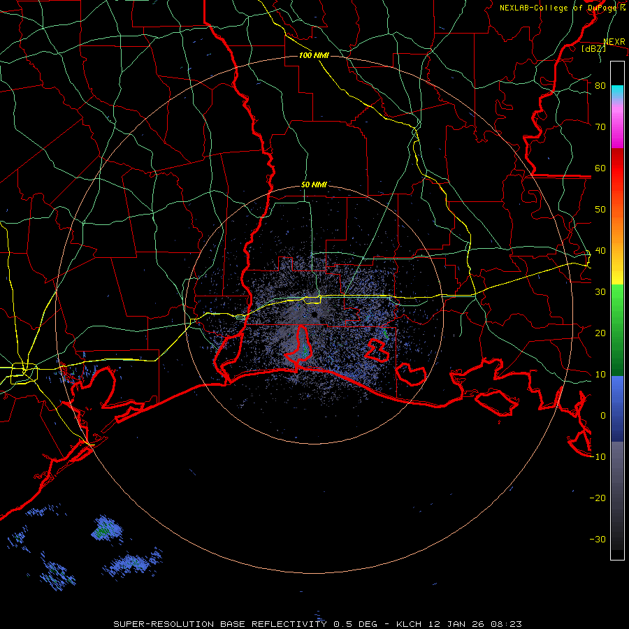Image resolution: width=629 pixels, height=629 pixels.
Task: Click the 70 dBZ scale value
Action: coord(600,127)
